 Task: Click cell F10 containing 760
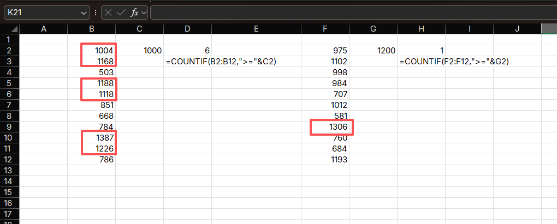click(325, 138)
